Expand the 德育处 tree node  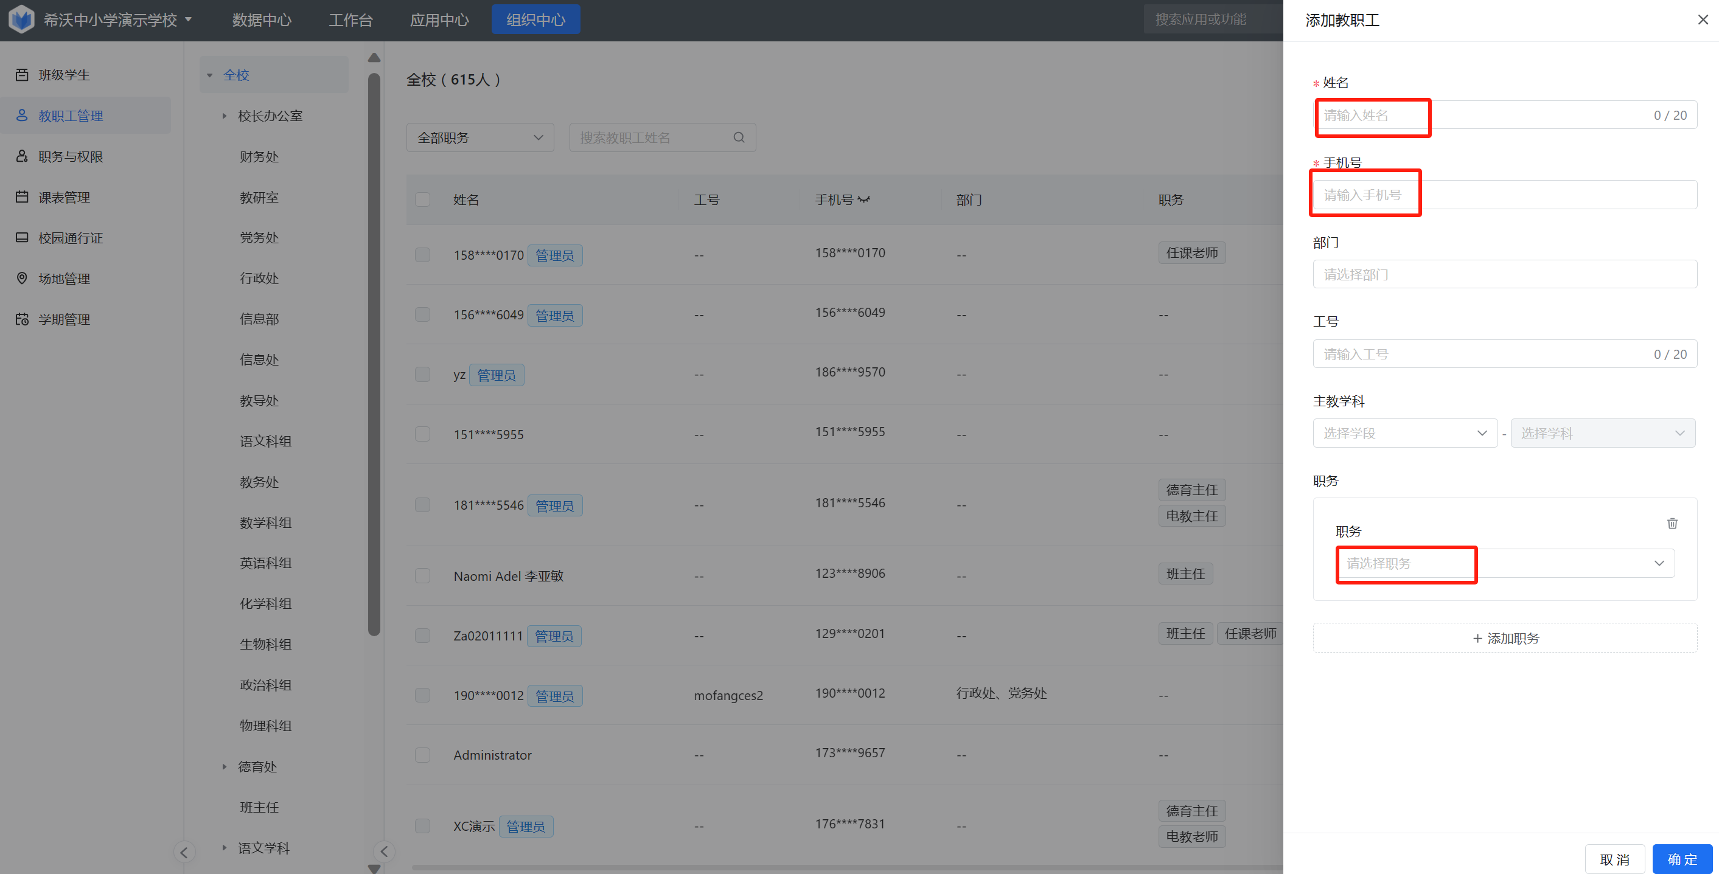click(x=224, y=766)
